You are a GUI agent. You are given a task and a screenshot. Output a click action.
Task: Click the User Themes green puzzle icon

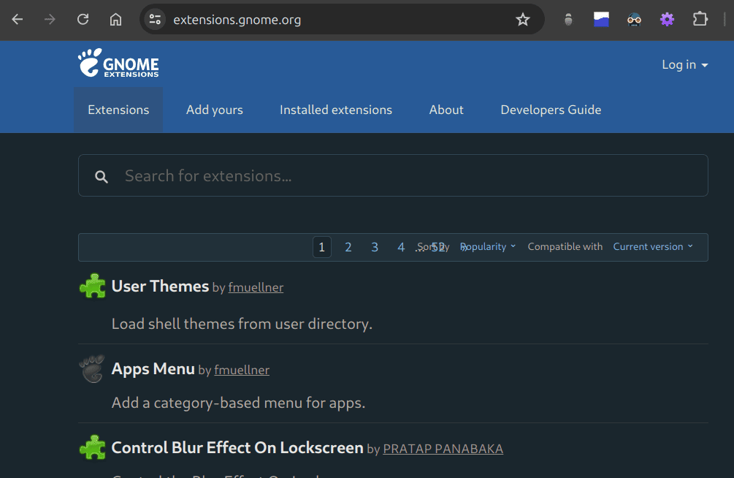coord(92,287)
